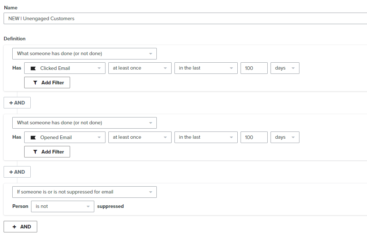Image resolution: width=367 pixels, height=245 pixels.
Task: Click funnel icon in Add Filter under Clicked Email
Action: tap(35, 83)
